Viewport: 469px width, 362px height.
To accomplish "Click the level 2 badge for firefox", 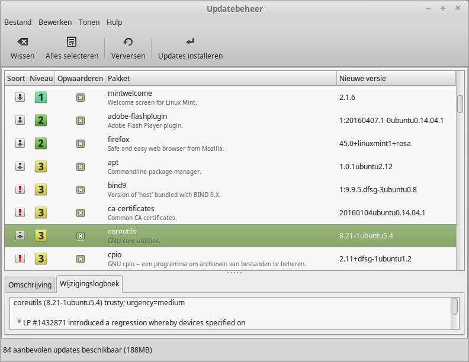I will tap(41, 143).
